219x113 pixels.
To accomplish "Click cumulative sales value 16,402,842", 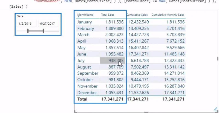I will (x=139, y=48).
